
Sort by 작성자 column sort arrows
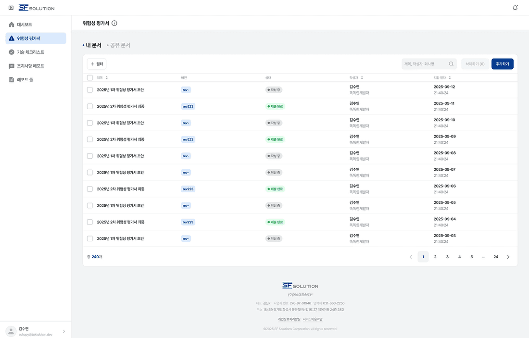point(362,78)
